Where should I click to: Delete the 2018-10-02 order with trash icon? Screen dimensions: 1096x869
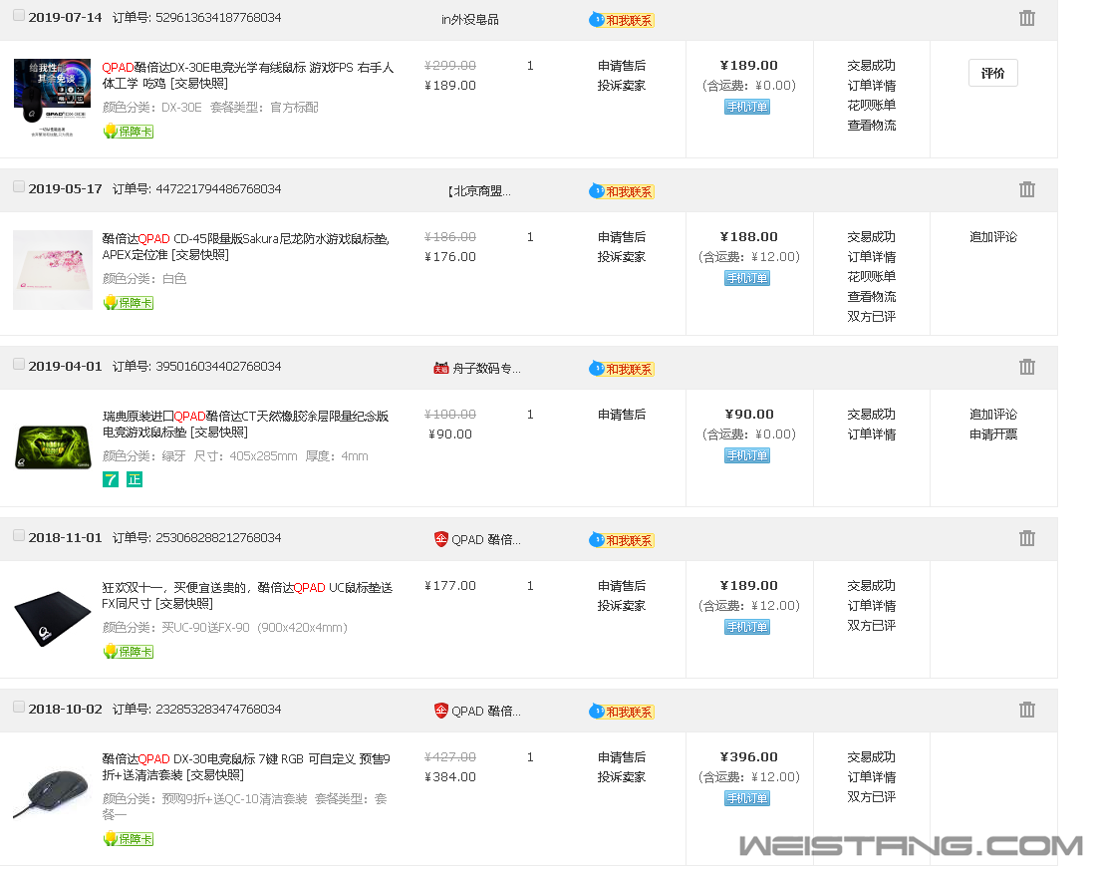point(1027,710)
